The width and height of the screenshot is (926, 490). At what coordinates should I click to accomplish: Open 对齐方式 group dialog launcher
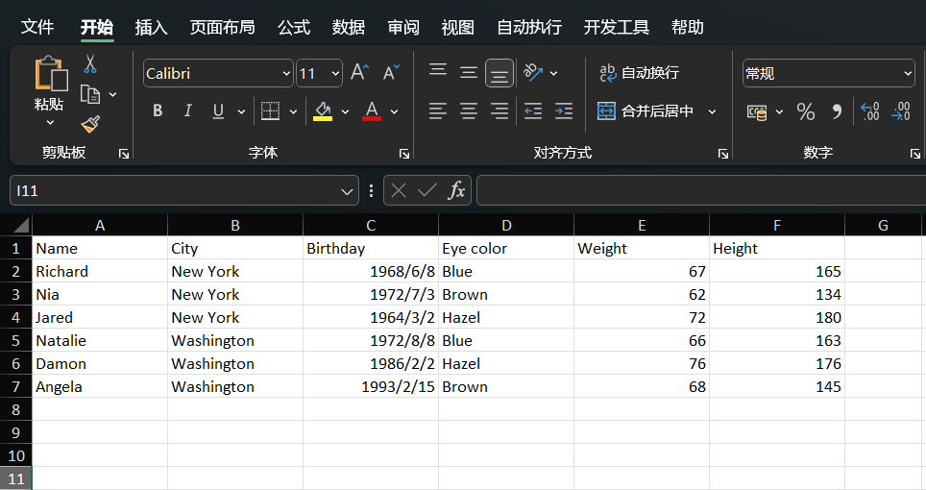click(x=723, y=154)
